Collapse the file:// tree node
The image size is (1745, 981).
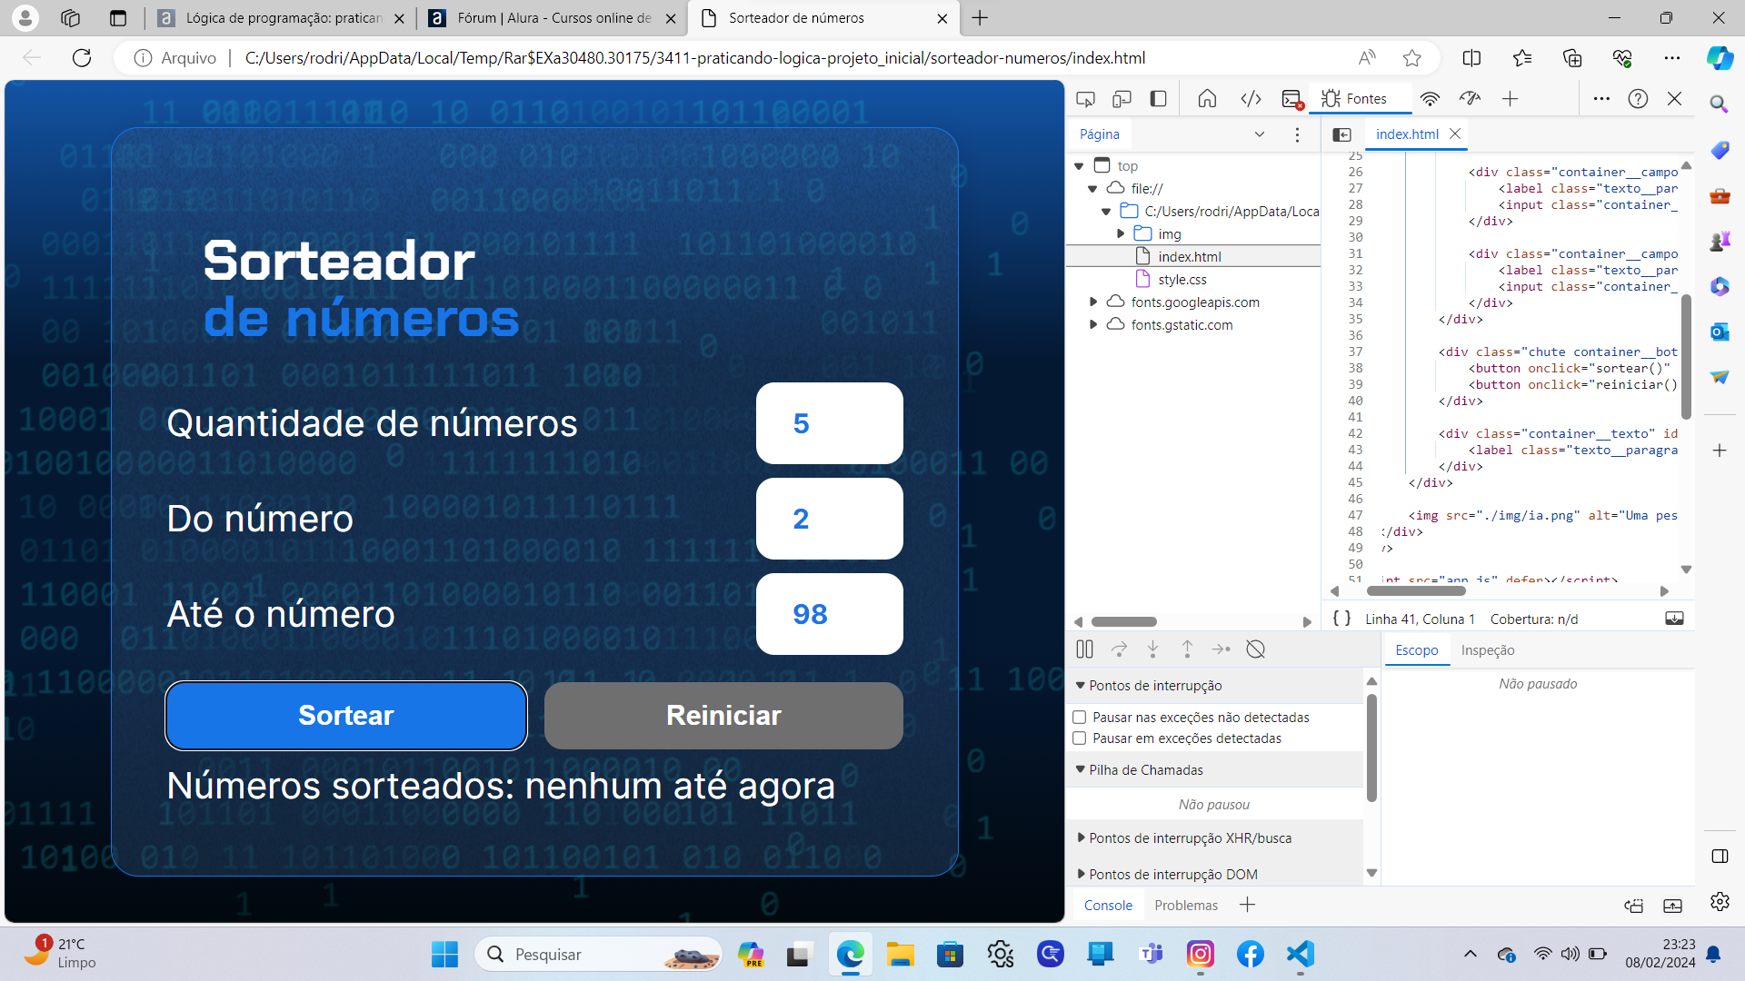click(1092, 189)
